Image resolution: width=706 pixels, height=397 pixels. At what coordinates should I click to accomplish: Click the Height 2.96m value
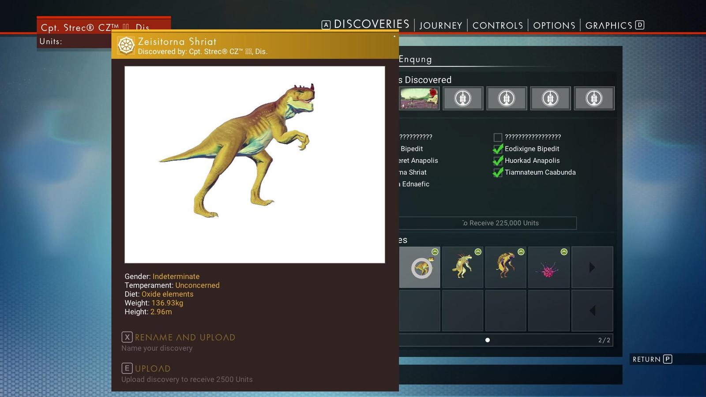coord(161,312)
